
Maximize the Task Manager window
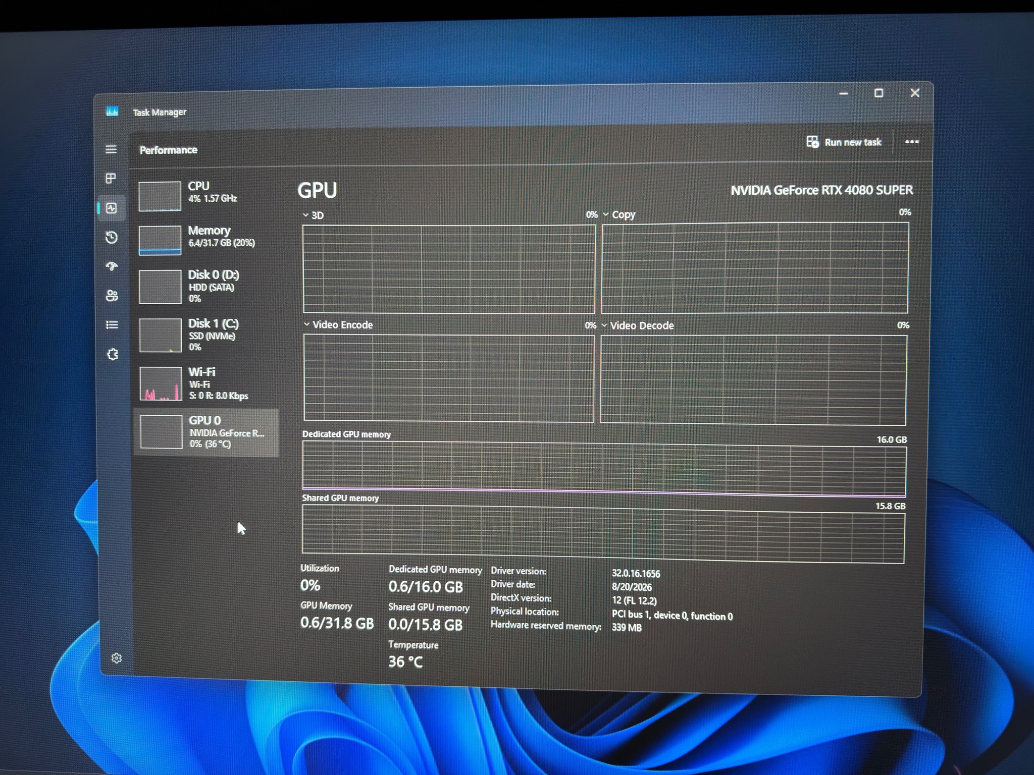[878, 93]
